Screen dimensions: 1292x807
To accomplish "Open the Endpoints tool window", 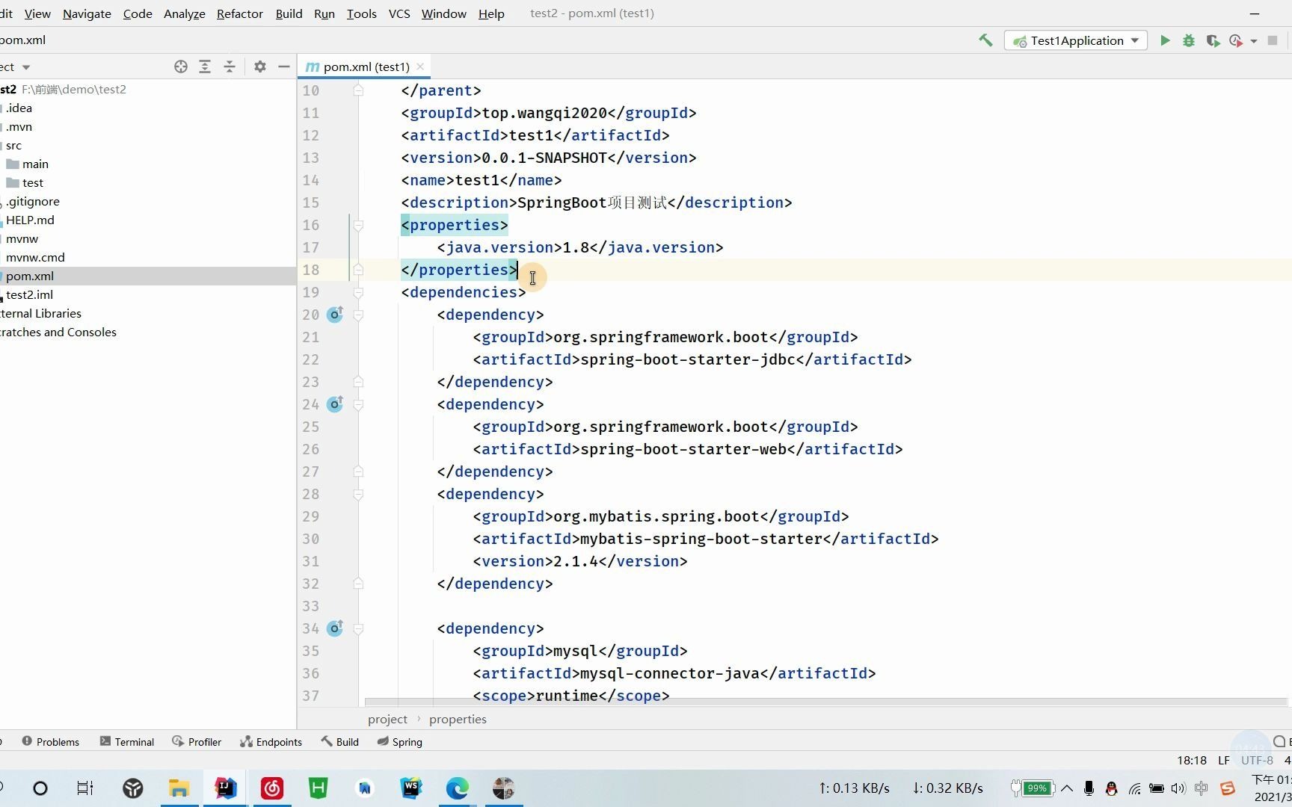I will [x=271, y=742].
